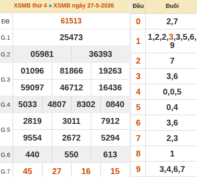
Task: Click G.6 number 550
Action: [x=71, y=154]
